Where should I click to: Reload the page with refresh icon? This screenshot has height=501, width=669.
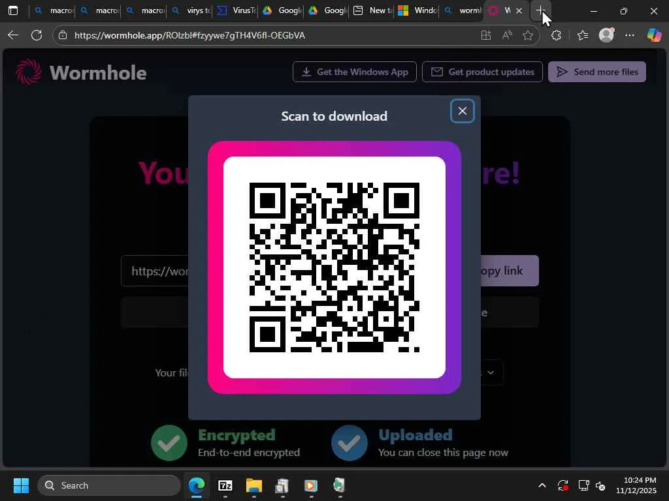(x=37, y=35)
